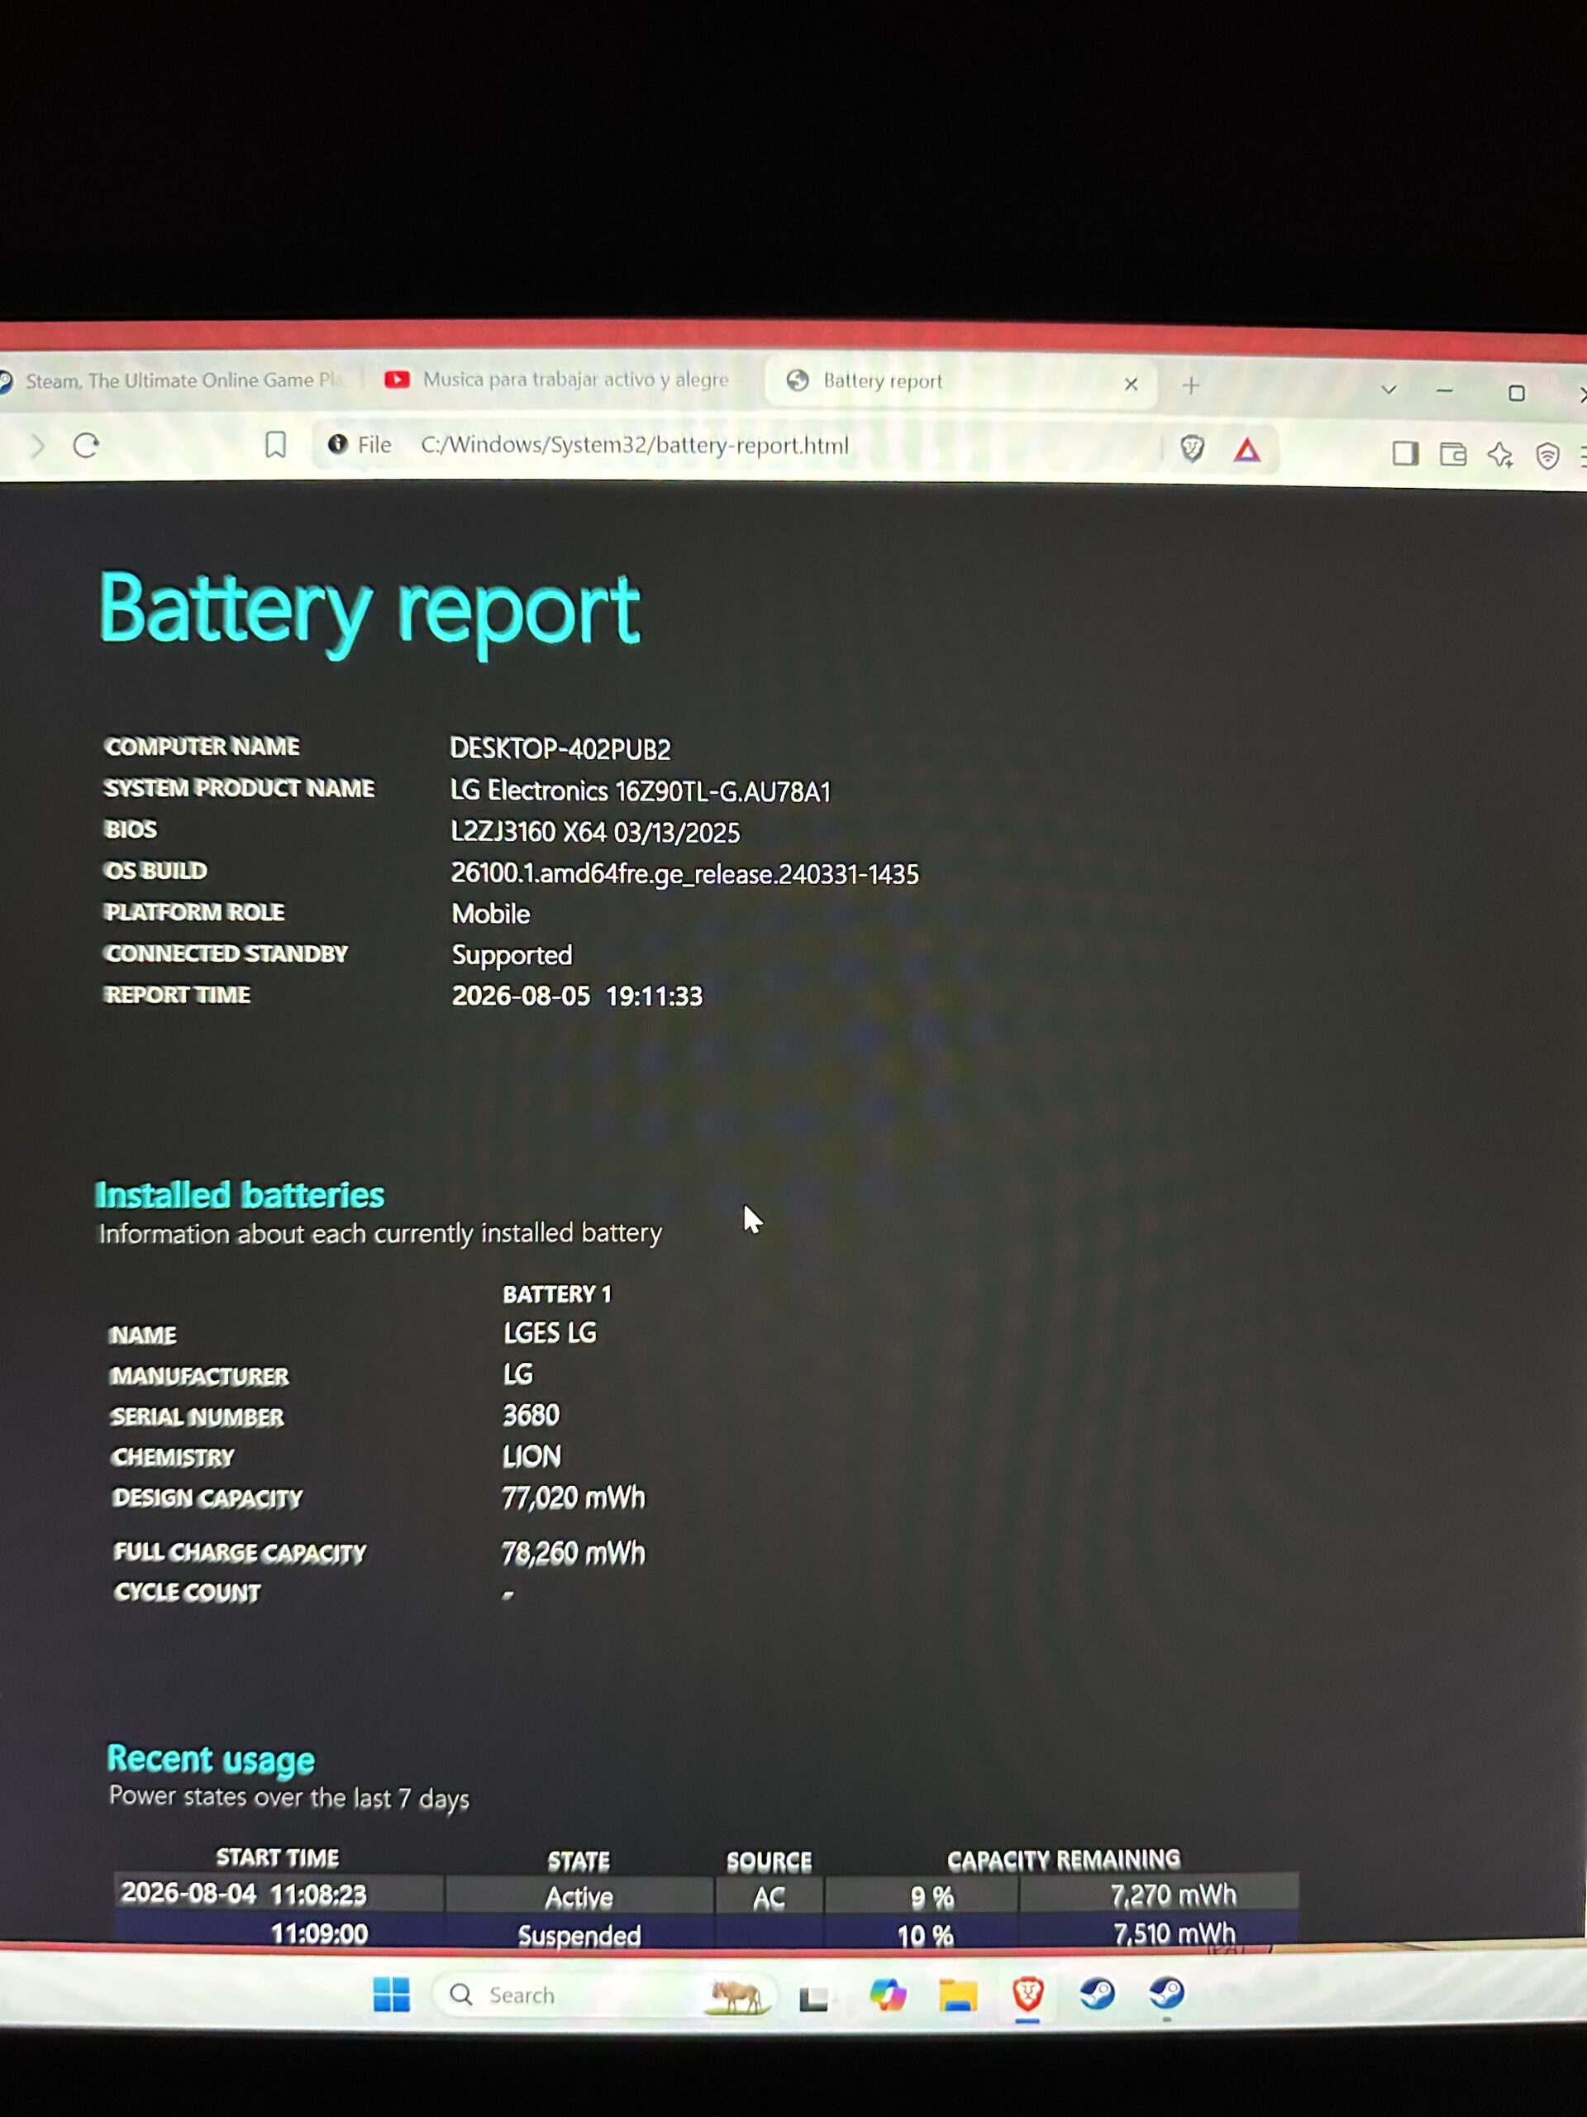Open Brave Rewards triangle icon
This screenshot has width=1587, height=2117.
tap(1246, 450)
